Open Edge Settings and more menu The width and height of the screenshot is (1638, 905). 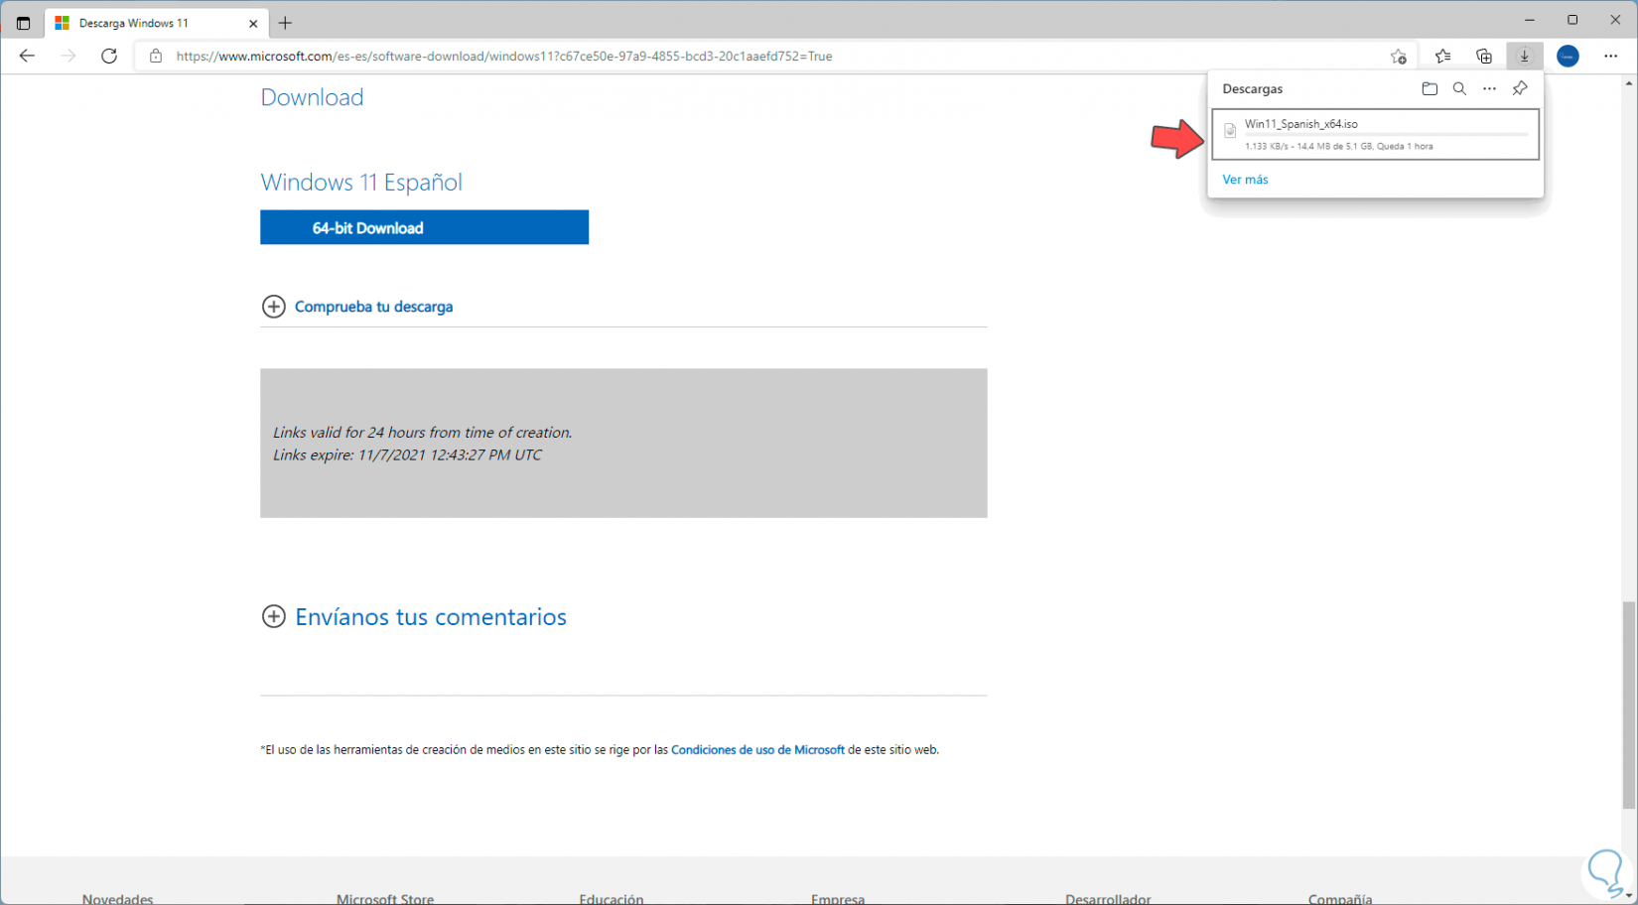tap(1610, 57)
